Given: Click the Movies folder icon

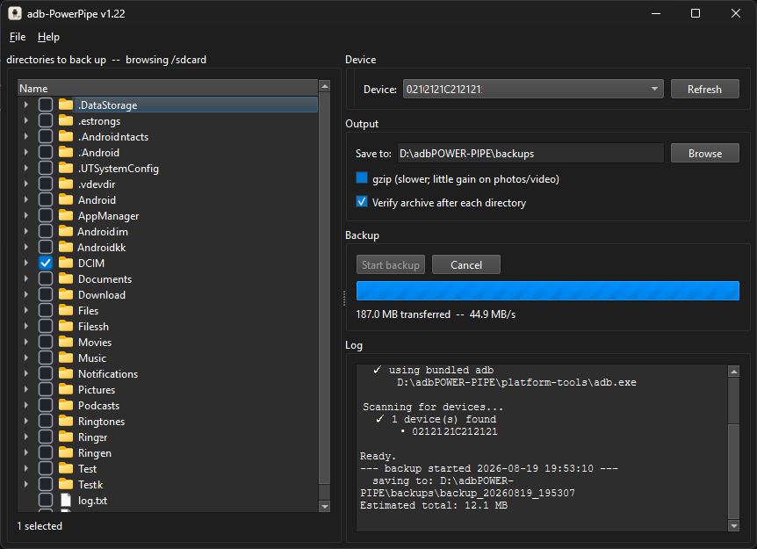Looking at the screenshot, I should click(66, 342).
